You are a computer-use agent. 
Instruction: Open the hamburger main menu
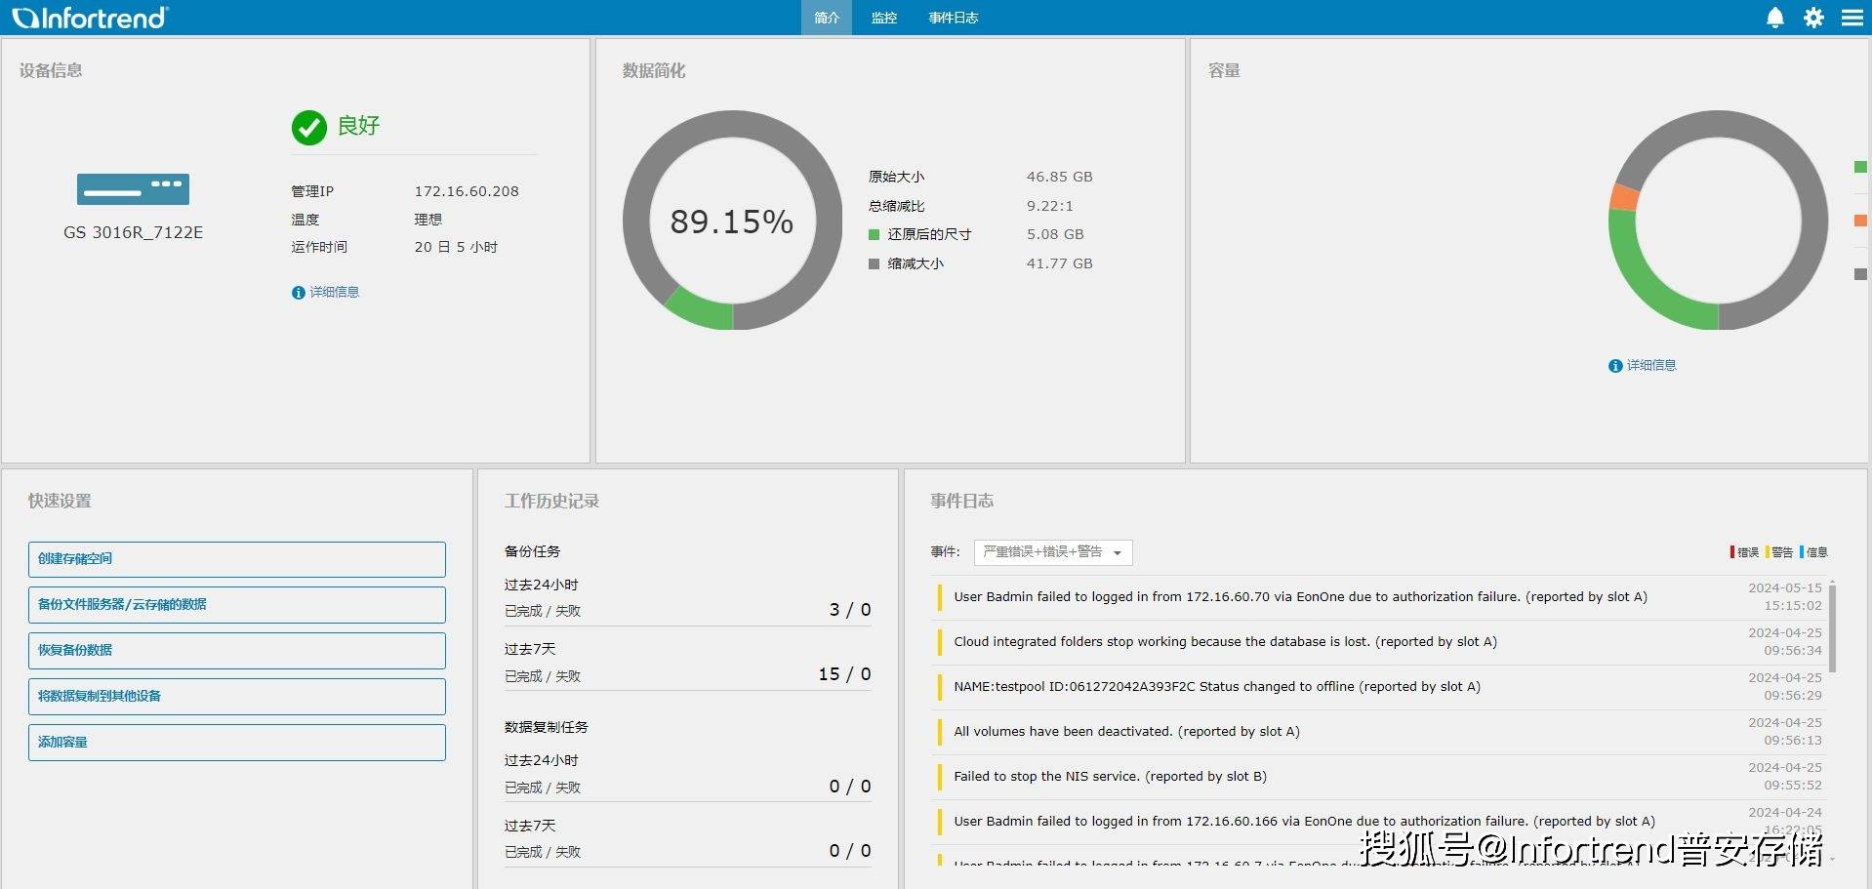pyautogui.click(x=1852, y=18)
